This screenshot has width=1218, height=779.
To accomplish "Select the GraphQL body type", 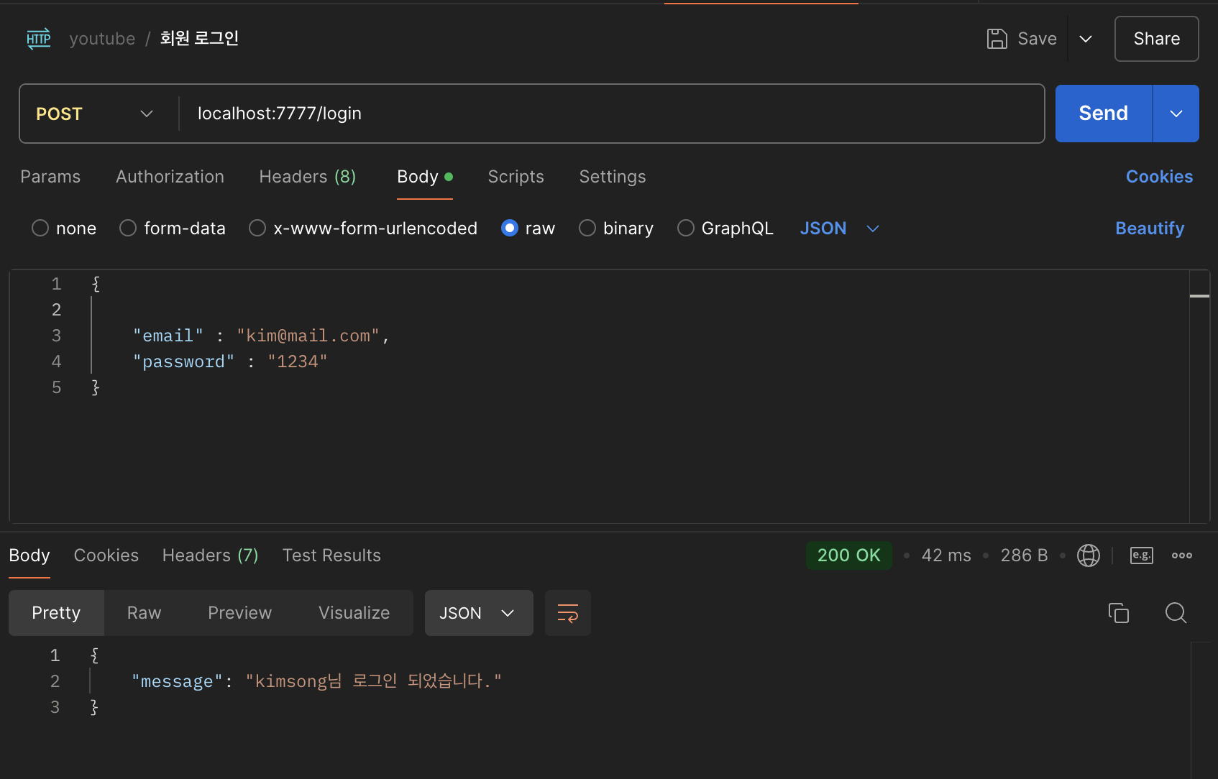I will 686,229.
